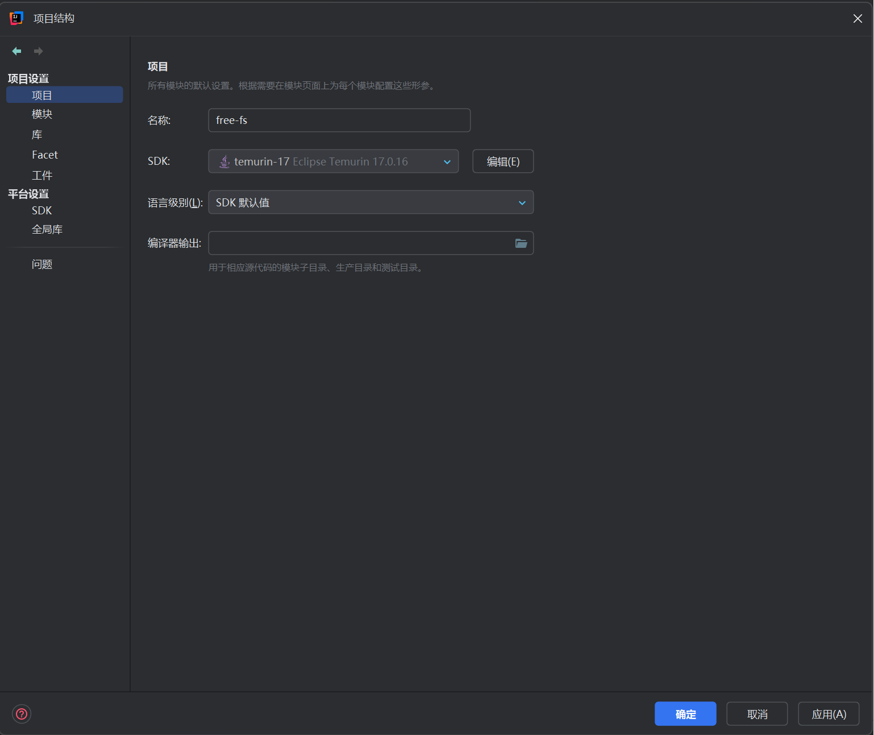Screen dimensions: 874x735
Task: Click the forward navigation arrow
Action: [38, 51]
